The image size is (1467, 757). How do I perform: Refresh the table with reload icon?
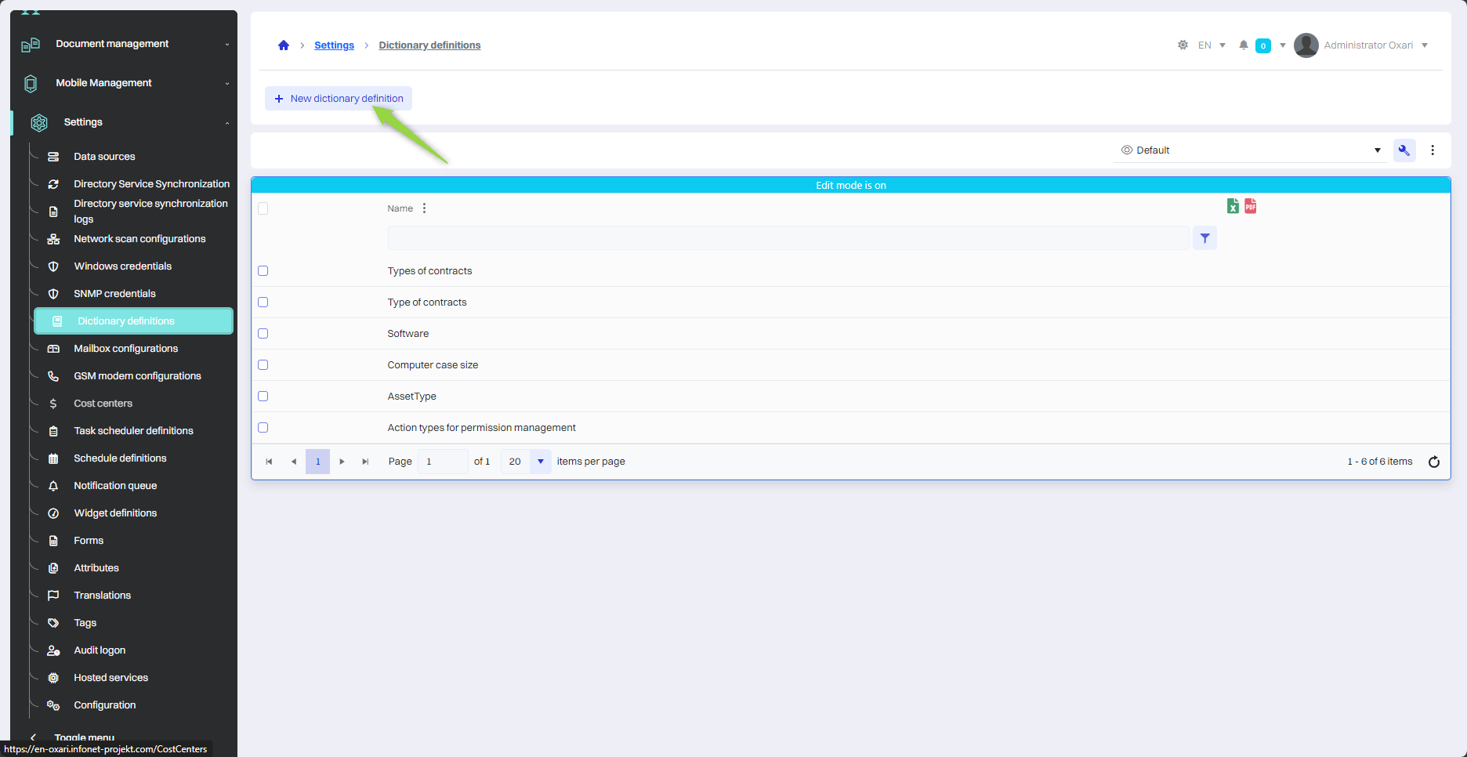coord(1434,462)
